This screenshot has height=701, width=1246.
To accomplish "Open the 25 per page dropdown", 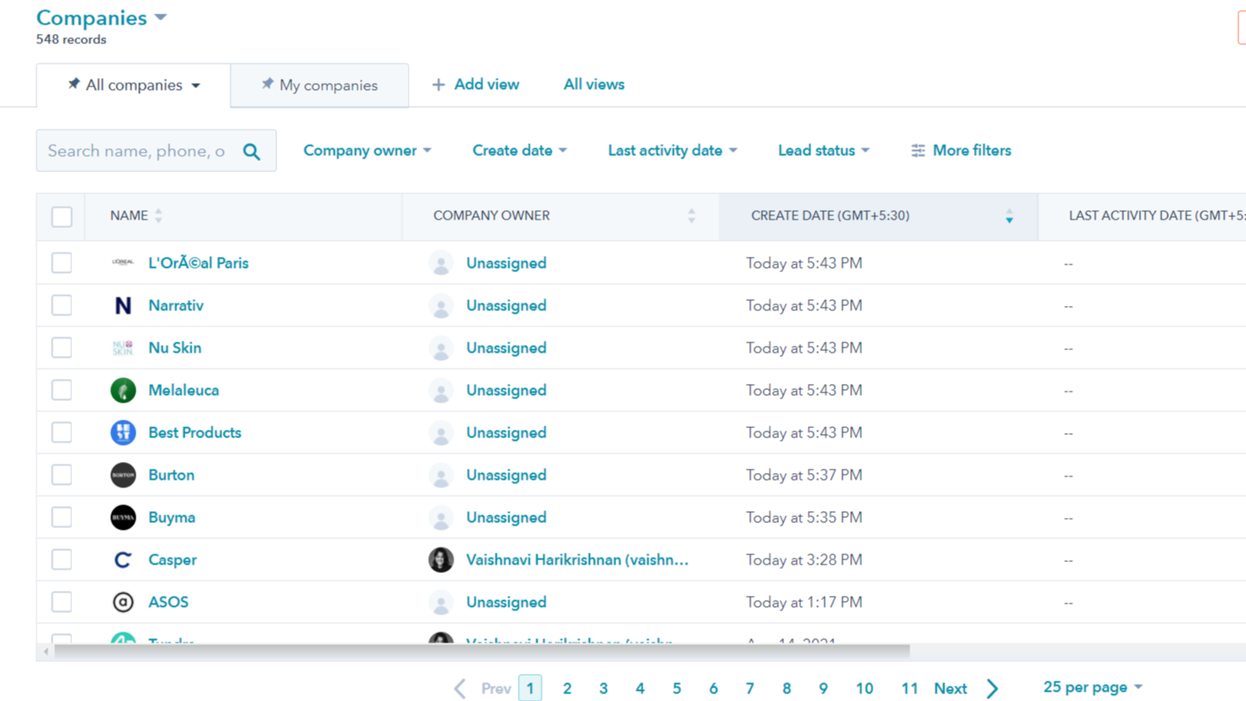I will pos(1092,688).
